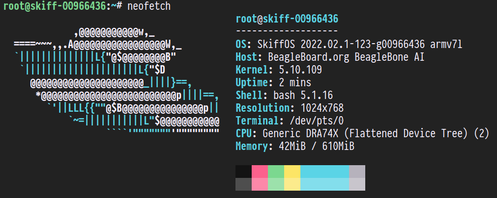Screen dimensions: 497x198
Task: Select the saturated pink color swatch
Action: tap(260, 172)
